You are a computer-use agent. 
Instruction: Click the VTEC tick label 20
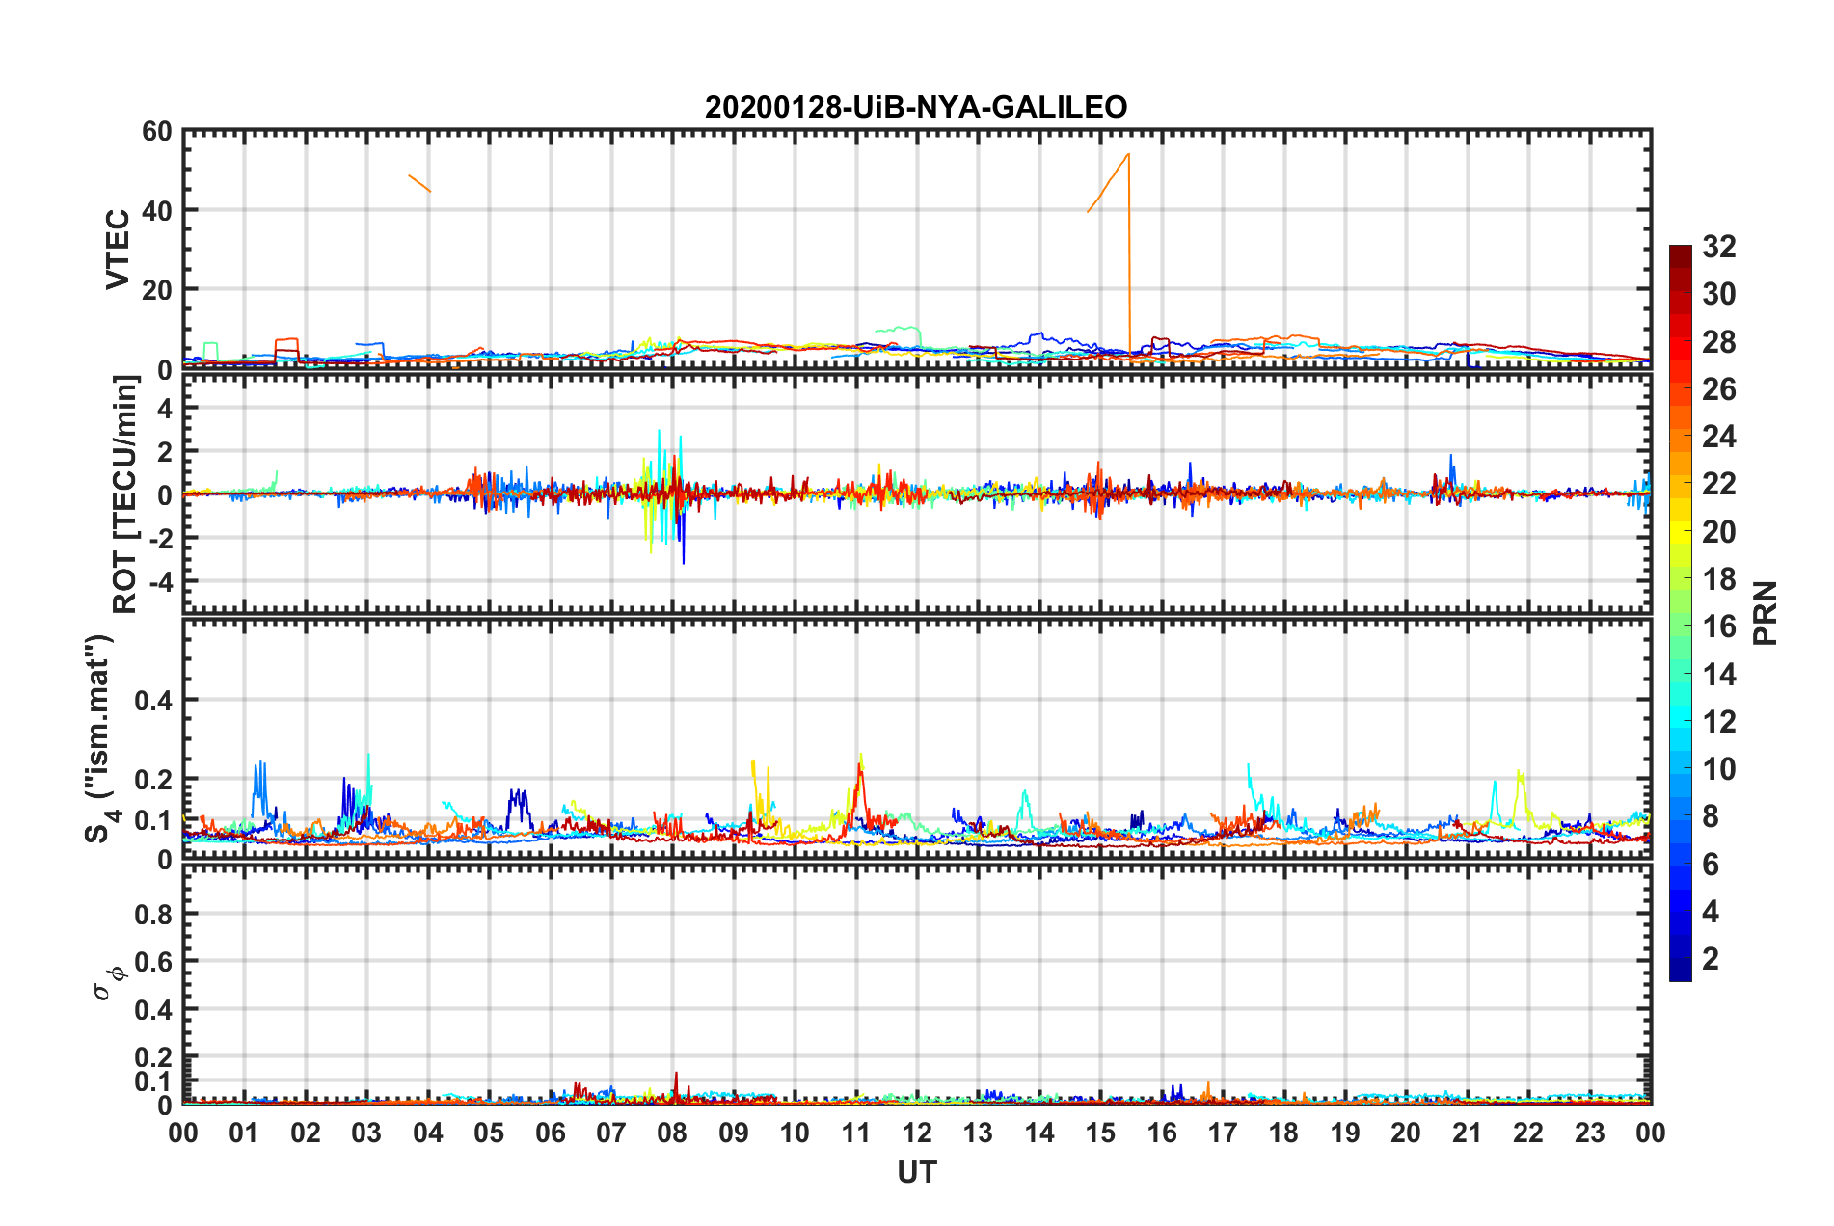pos(157,289)
